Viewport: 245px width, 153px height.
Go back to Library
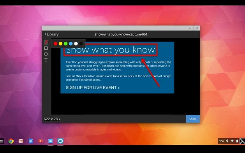pyautogui.click(x=51, y=34)
